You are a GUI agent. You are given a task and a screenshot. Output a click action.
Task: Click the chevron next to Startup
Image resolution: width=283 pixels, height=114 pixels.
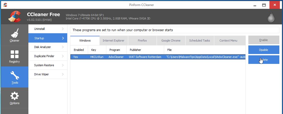pyautogui.click(x=63, y=38)
